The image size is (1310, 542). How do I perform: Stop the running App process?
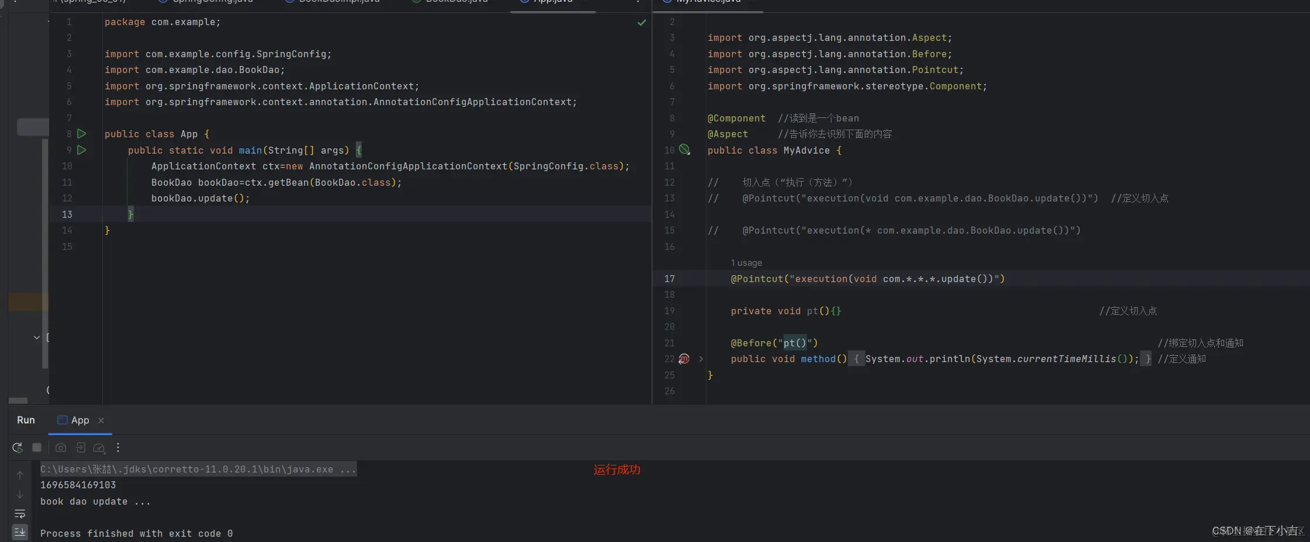(37, 447)
